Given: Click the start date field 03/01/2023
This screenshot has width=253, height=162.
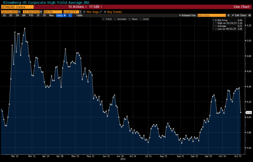Looking at the screenshot, I should (x=10, y=12).
